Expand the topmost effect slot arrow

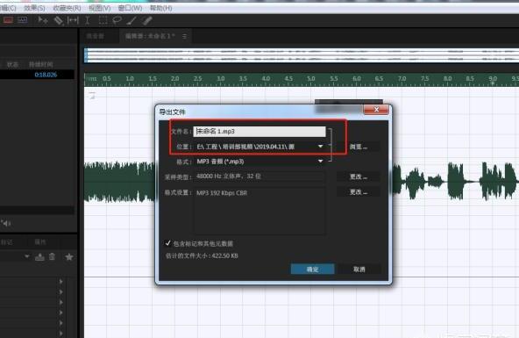click(60, 281)
